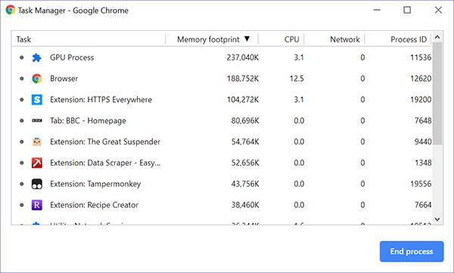Click the HTTPS Everywhere extension icon
Viewport: 454px width, 273px height.
click(37, 100)
